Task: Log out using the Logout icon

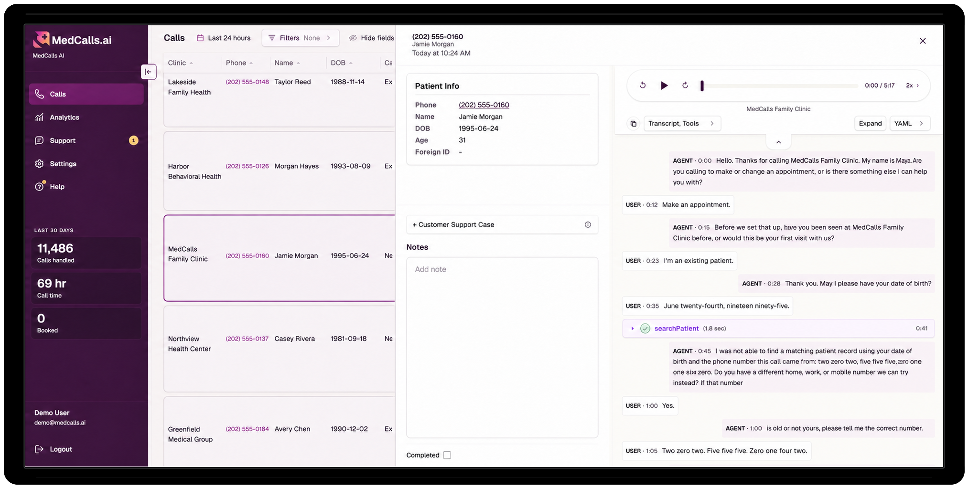Action: point(39,449)
